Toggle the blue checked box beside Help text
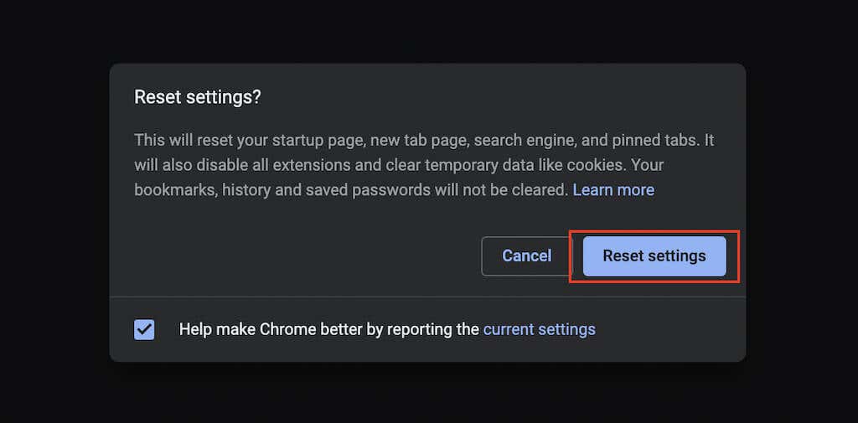 point(144,329)
